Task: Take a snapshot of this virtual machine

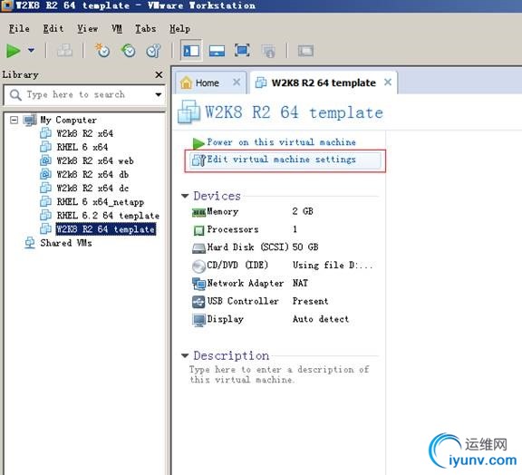Action: click(x=102, y=51)
